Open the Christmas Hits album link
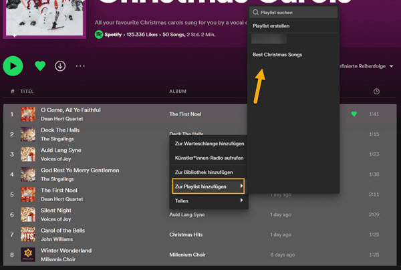This screenshot has width=401, height=270. [186, 235]
